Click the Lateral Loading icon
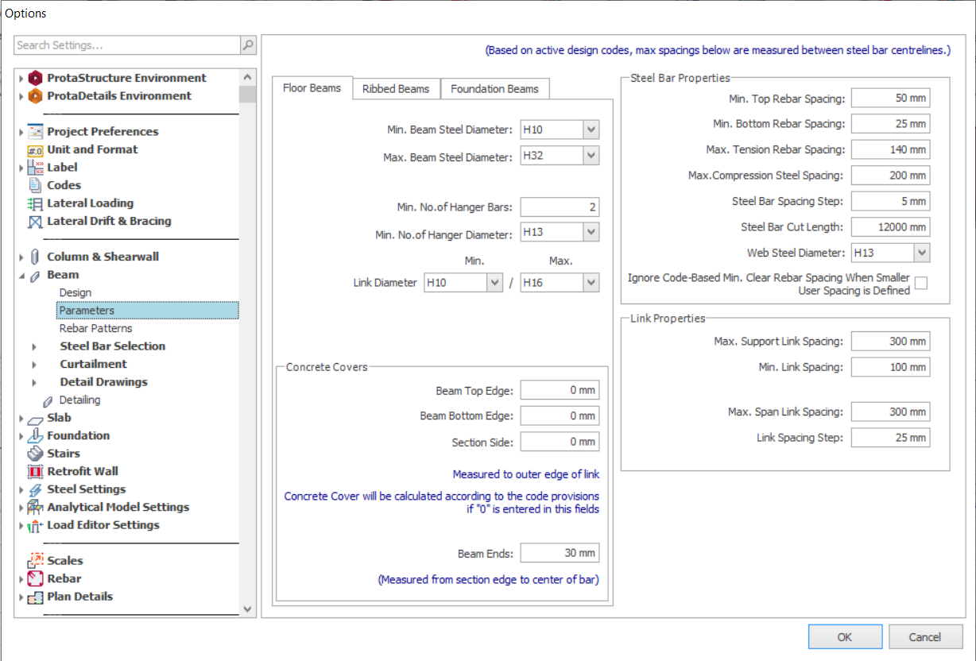Viewport: 976px width, 661px height. (x=35, y=203)
